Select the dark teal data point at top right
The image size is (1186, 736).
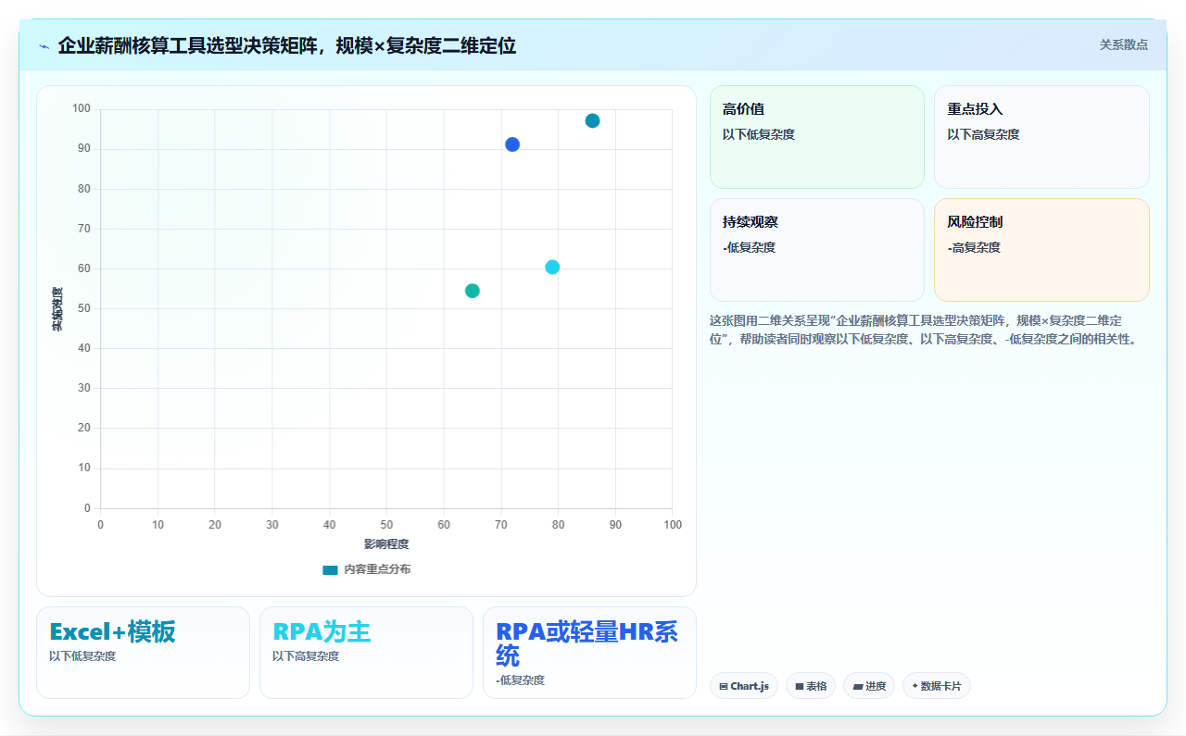tap(592, 121)
